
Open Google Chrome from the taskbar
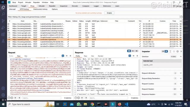(x=92, y=104)
